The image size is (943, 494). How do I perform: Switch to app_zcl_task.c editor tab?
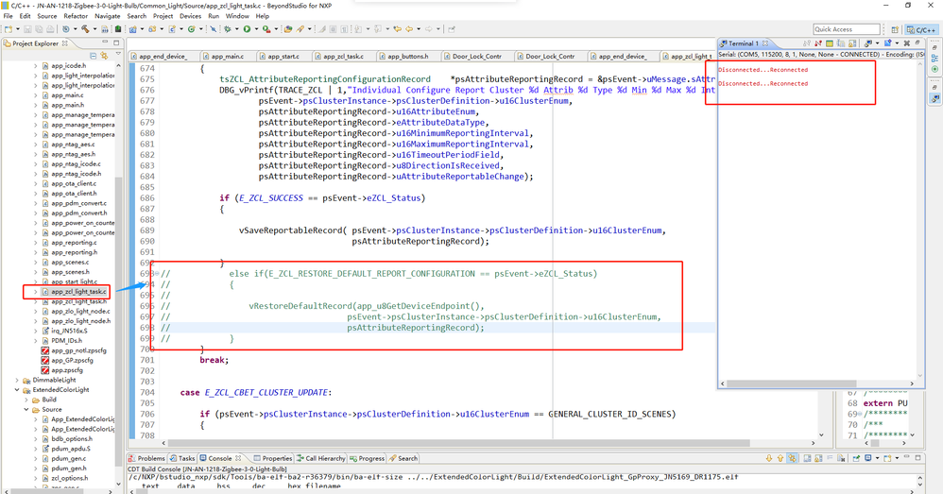[343, 56]
